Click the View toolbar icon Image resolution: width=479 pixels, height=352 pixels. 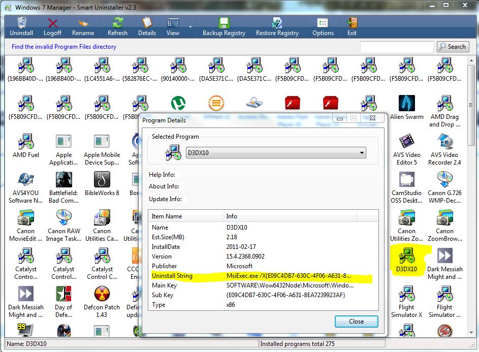pos(173,23)
